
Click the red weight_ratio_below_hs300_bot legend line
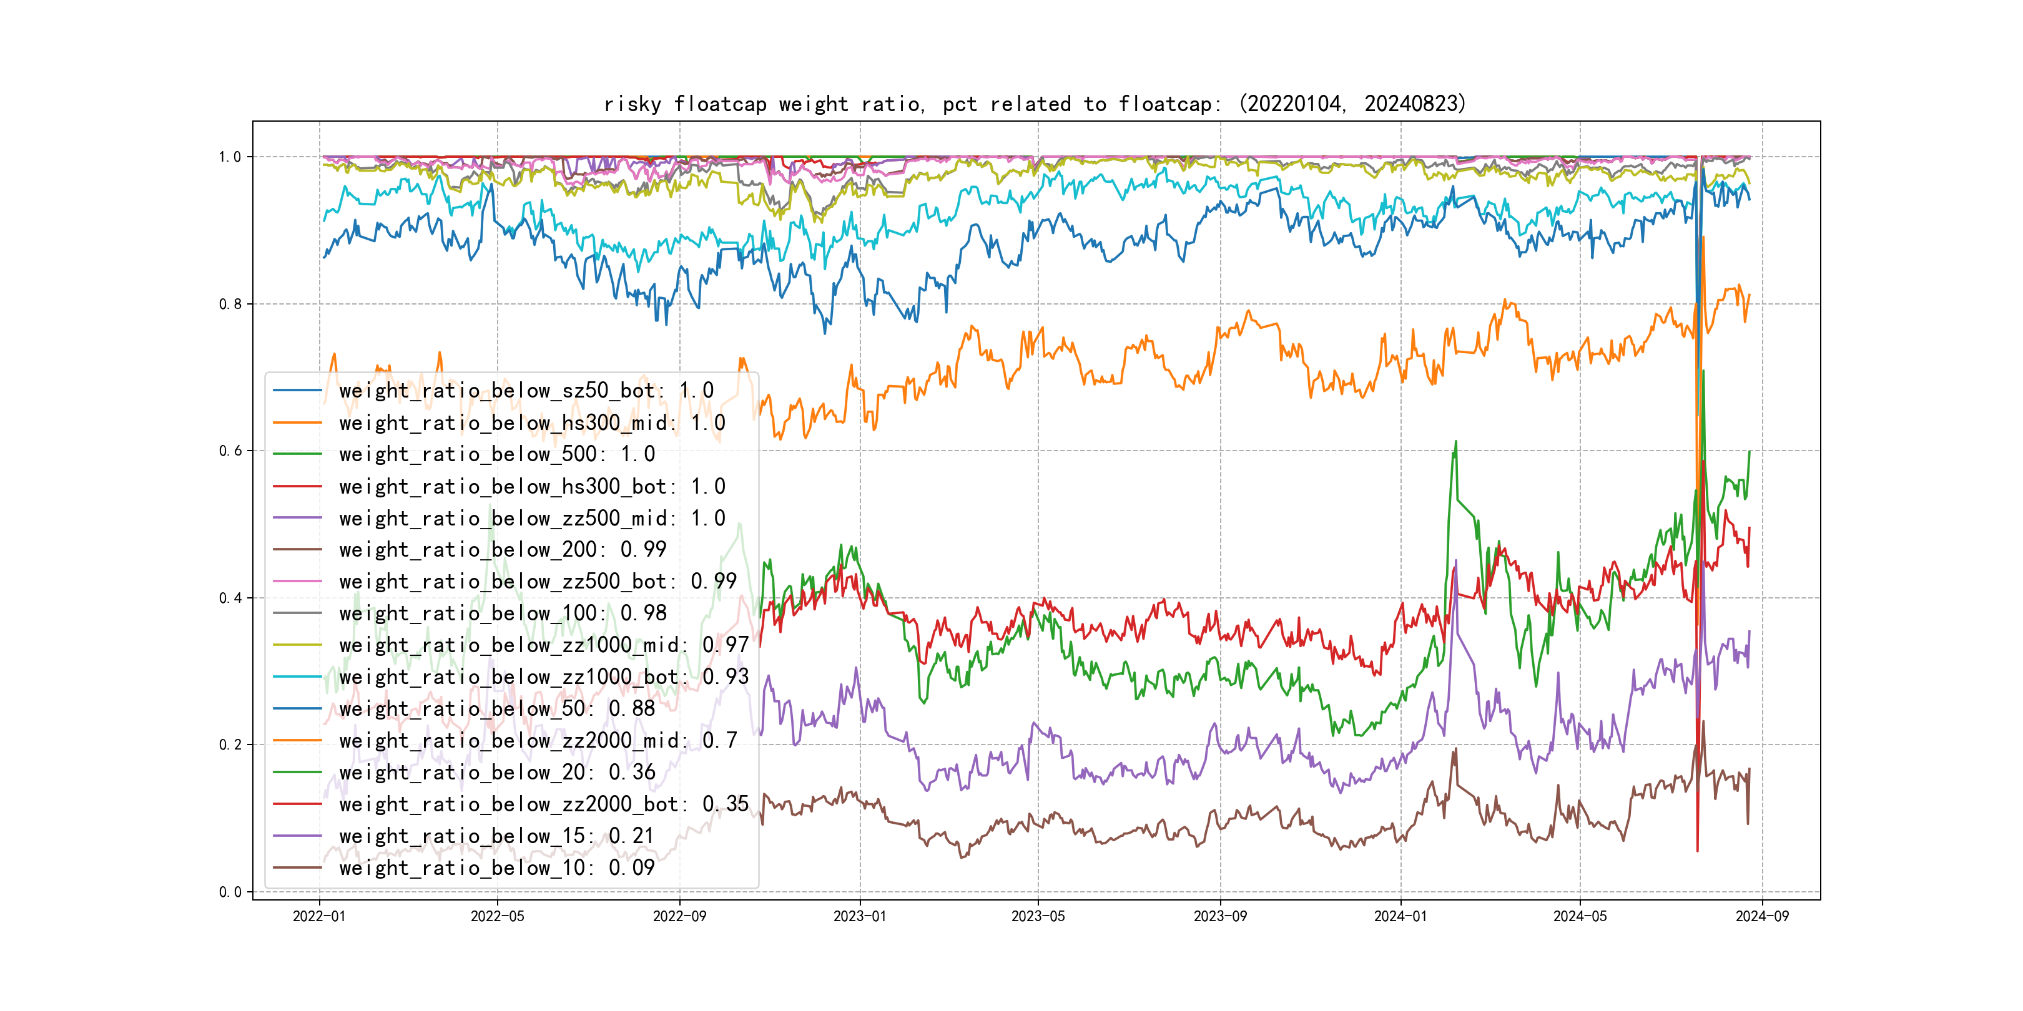pos(297,486)
